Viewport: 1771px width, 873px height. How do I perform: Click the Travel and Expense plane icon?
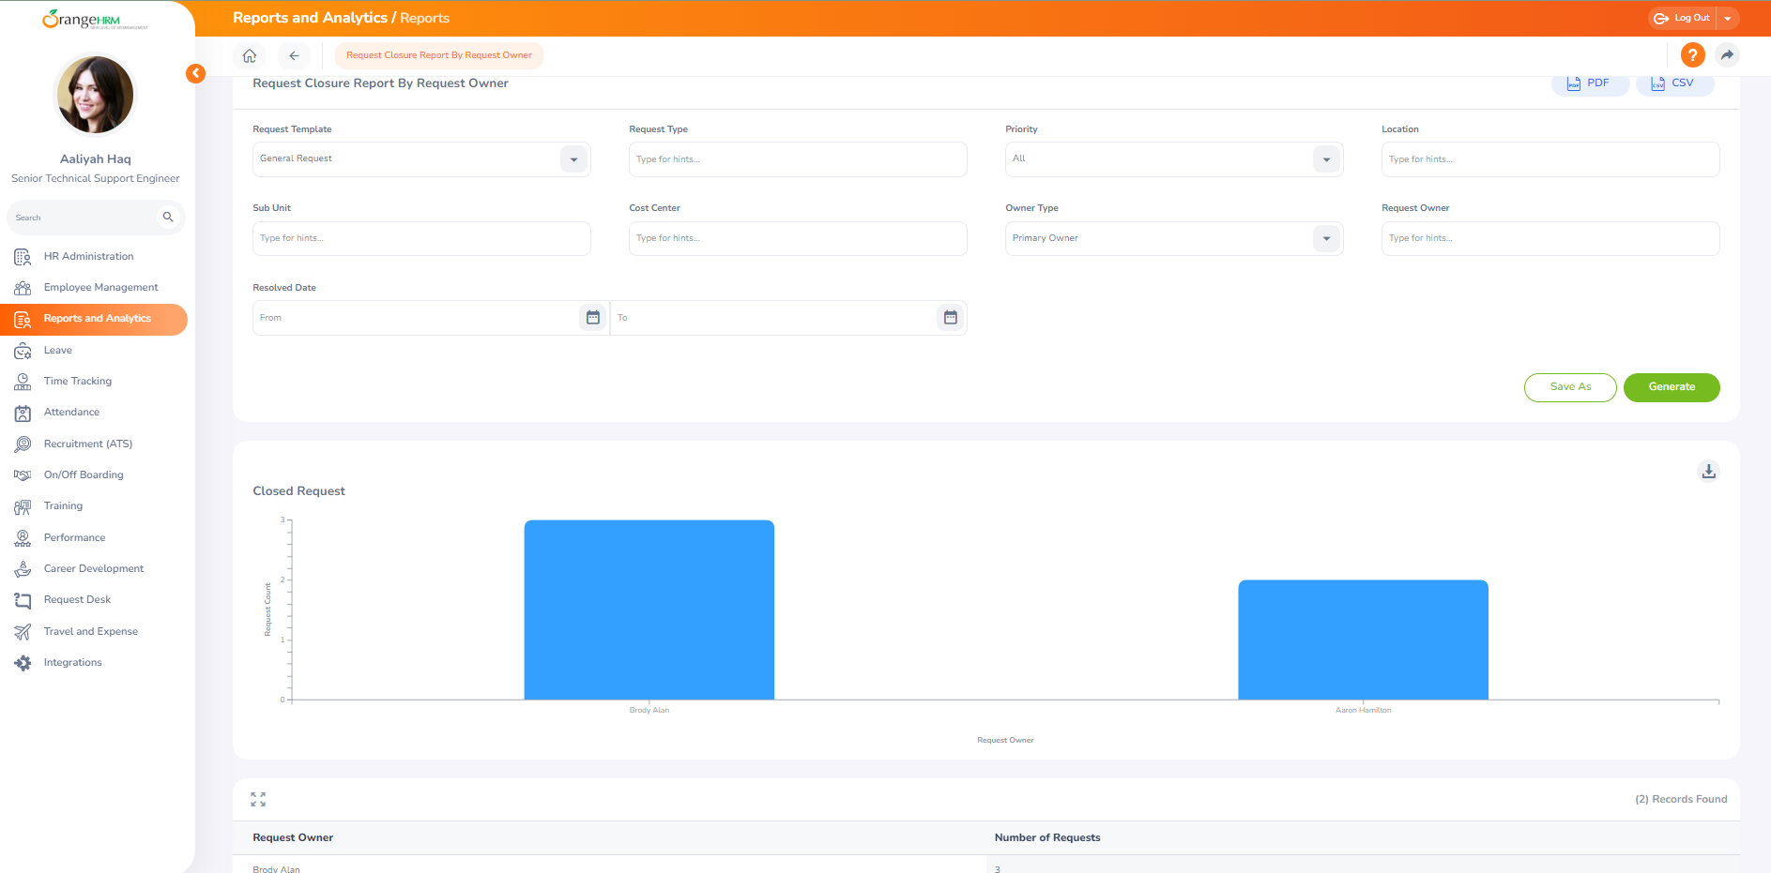pos(23,631)
